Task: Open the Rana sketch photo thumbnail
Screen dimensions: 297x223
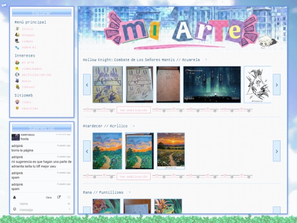Action: (x=137, y=206)
